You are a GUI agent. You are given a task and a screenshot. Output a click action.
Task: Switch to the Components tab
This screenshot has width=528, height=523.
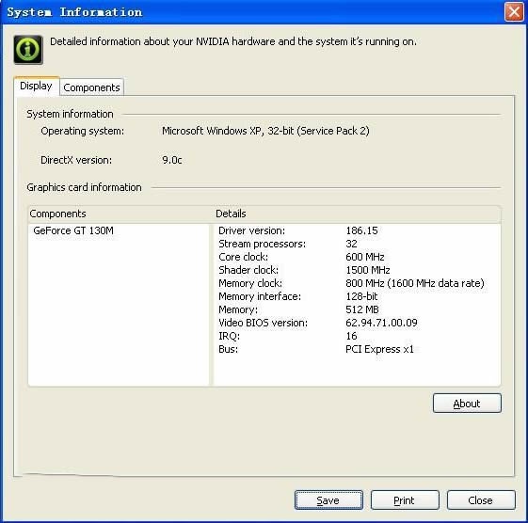click(x=91, y=87)
